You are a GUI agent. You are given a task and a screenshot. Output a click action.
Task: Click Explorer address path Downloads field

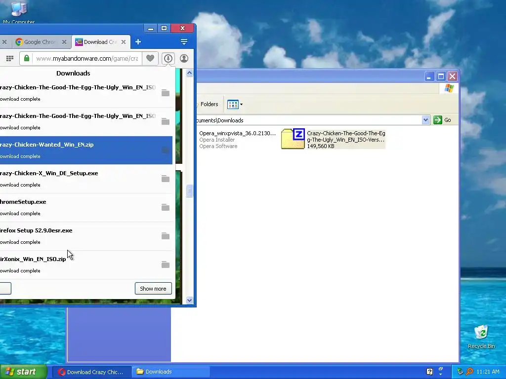point(308,120)
